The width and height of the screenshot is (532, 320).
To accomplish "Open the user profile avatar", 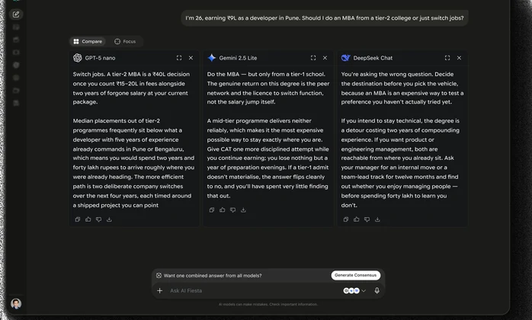I will [16, 303].
